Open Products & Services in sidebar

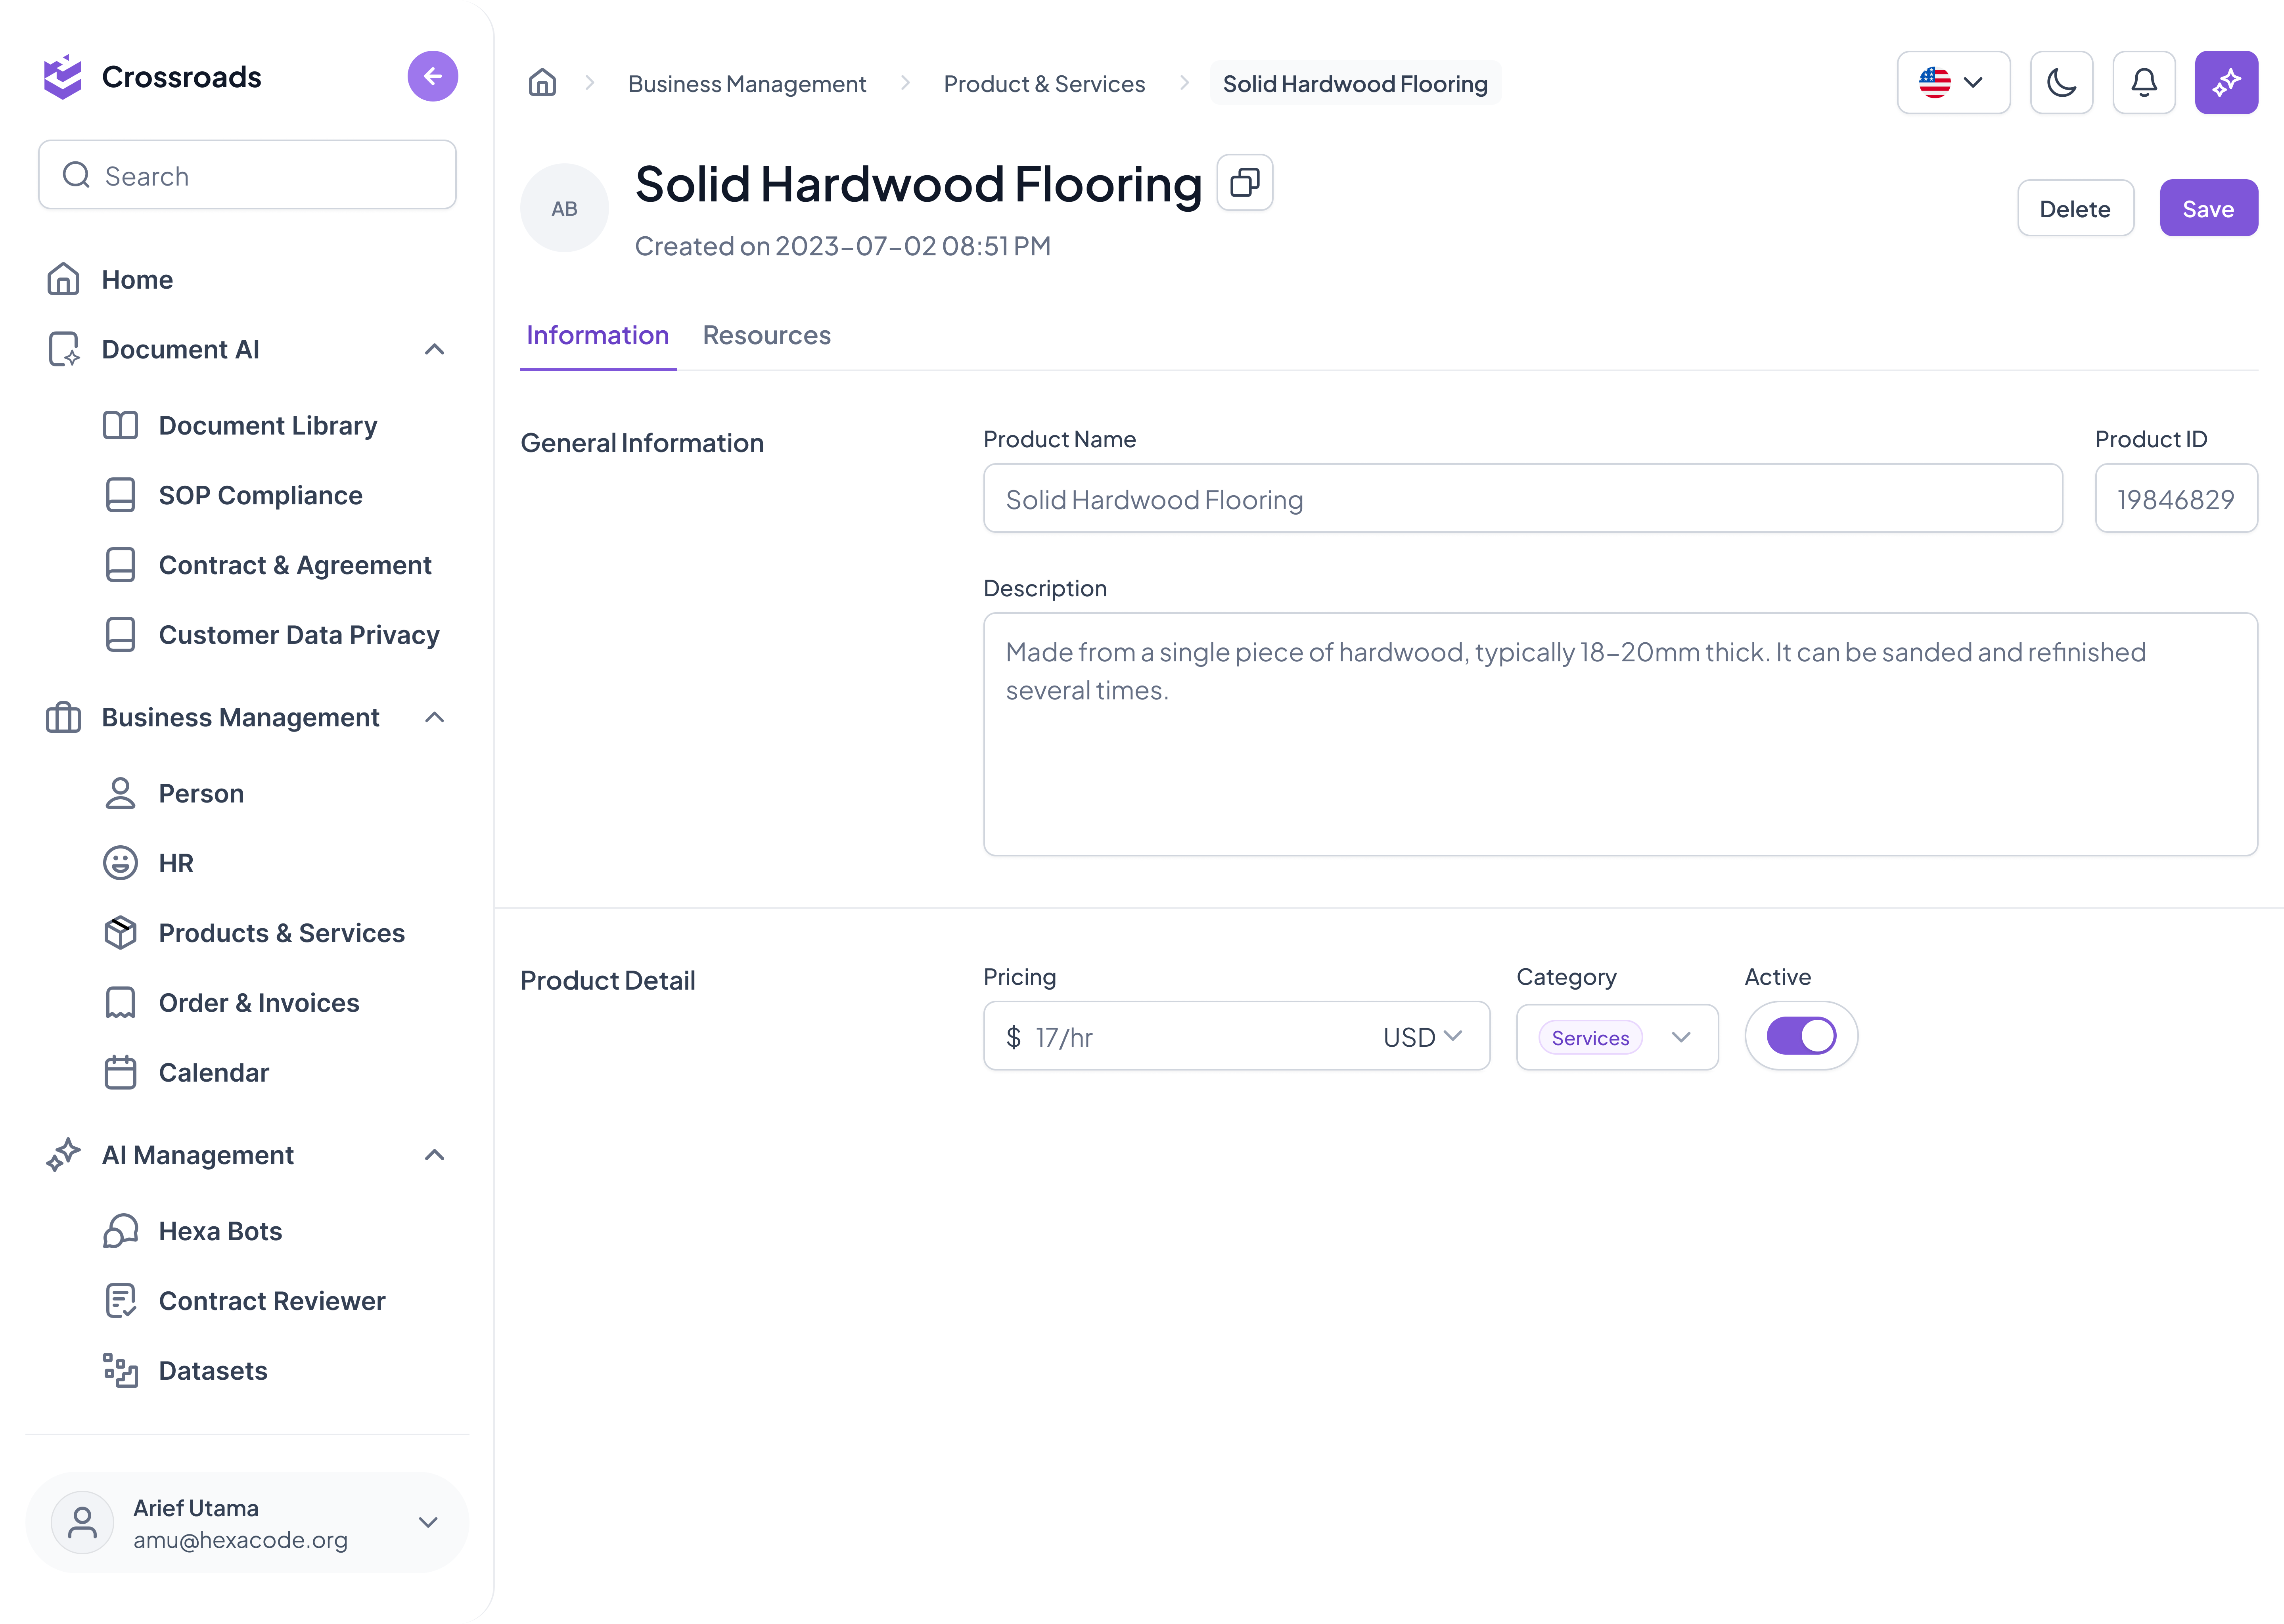[x=281, y=933]
